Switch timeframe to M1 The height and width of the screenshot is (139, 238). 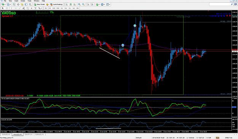click(x=46, y=8)
